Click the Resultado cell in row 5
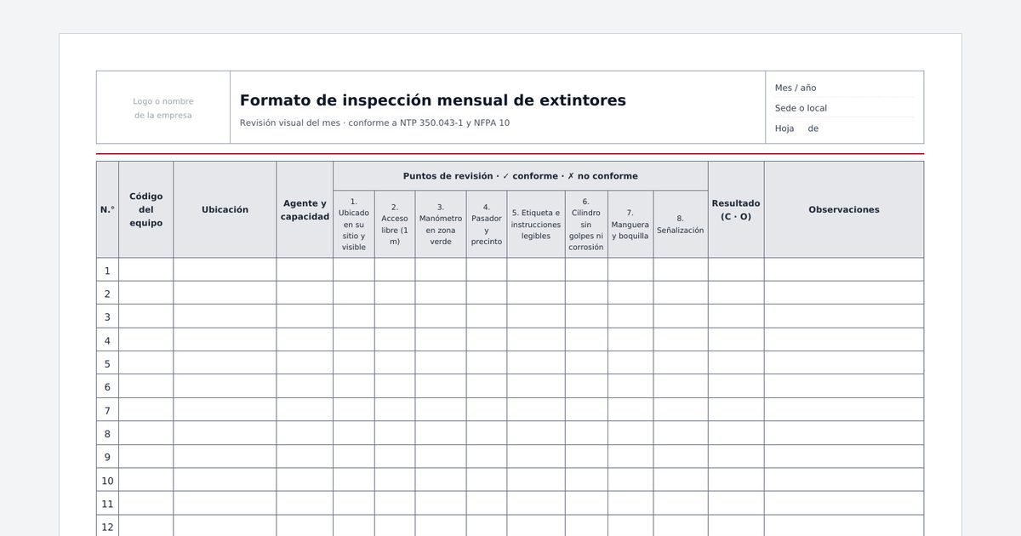1021x536 pixels. pyautogui.click(x=736, y=363)
